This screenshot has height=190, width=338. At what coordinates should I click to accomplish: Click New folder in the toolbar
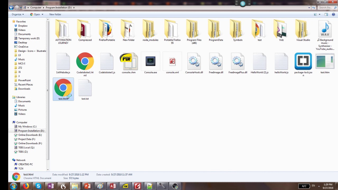55,14
